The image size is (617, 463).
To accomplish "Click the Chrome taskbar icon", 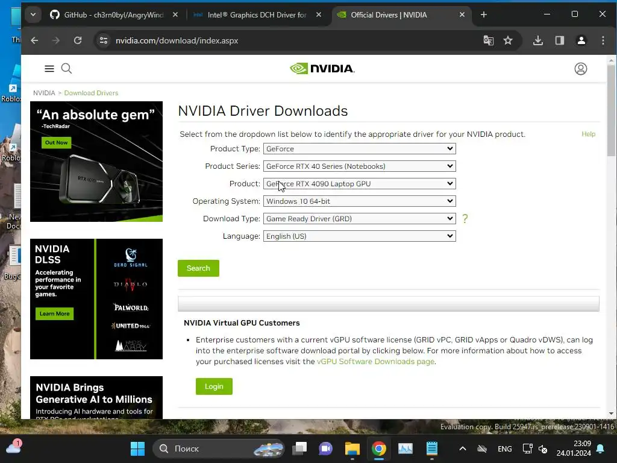I will [378, 449].
